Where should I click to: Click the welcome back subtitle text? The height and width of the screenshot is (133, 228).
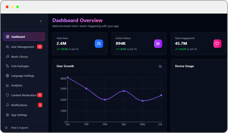[x=86, y=26]
